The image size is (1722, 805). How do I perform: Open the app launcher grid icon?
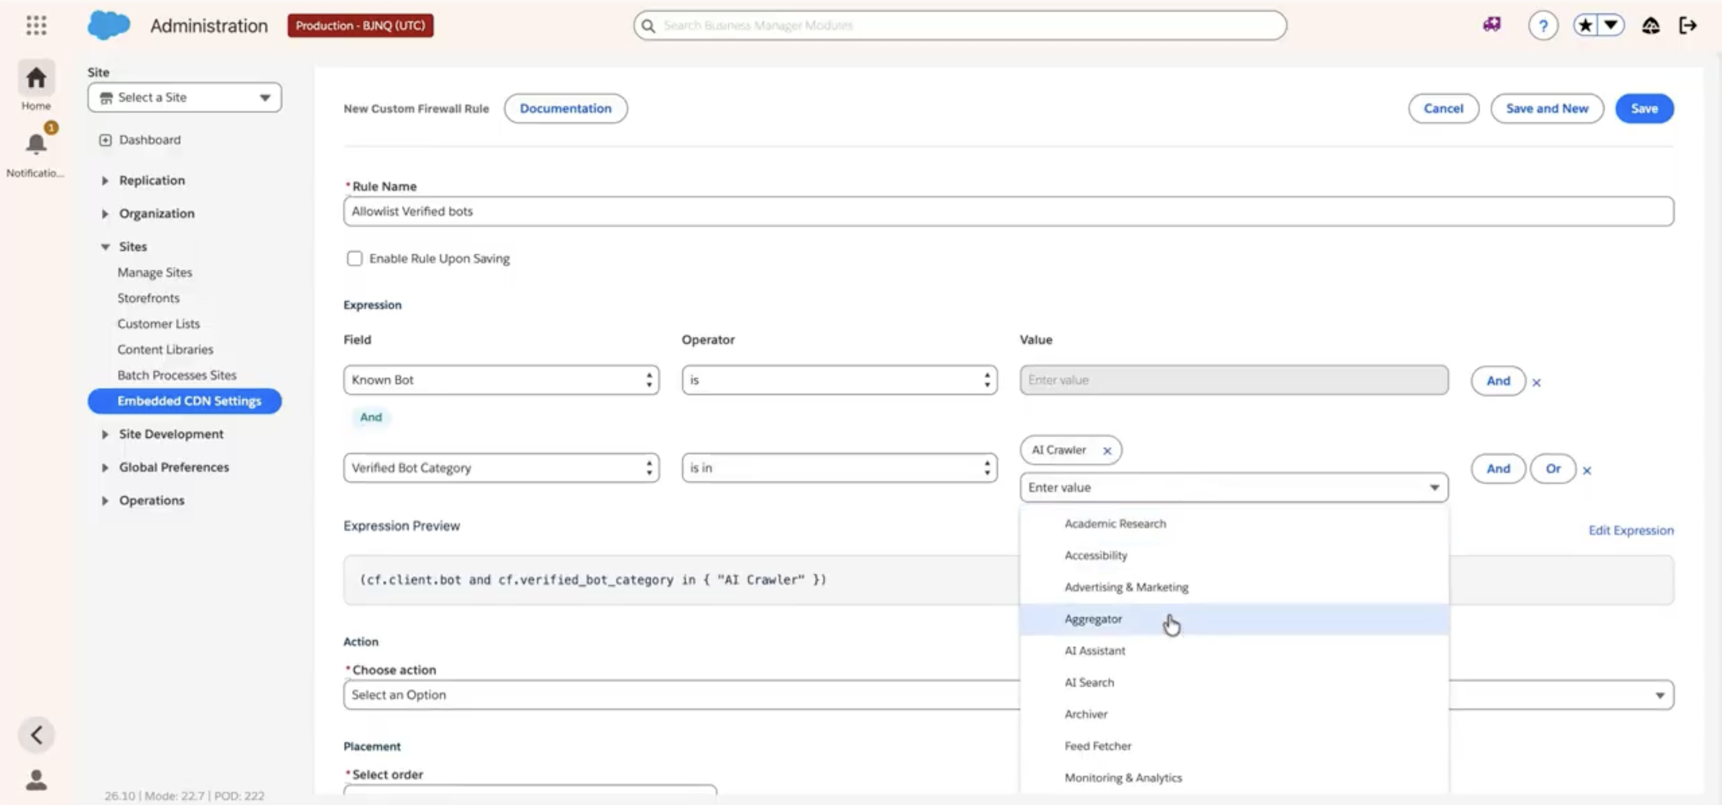click(36, 26)
